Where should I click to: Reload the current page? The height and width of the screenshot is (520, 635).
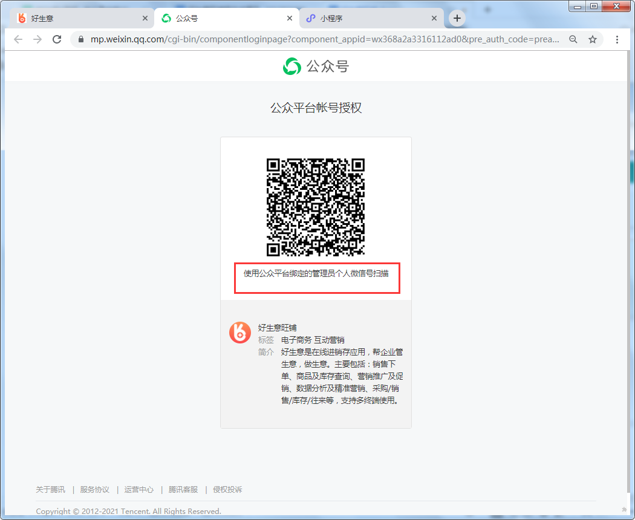pos(57,39)
